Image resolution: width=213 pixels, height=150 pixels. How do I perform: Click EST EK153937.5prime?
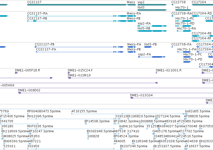167,146
